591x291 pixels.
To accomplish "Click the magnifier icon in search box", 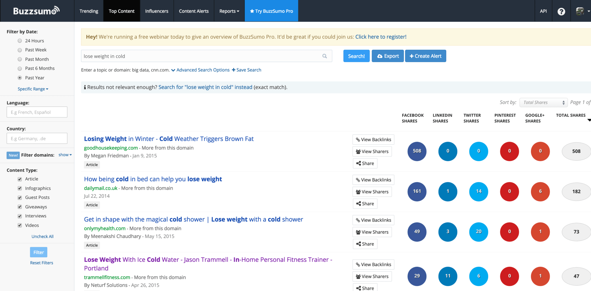I will pyautogui.click(x=325, y=56).
